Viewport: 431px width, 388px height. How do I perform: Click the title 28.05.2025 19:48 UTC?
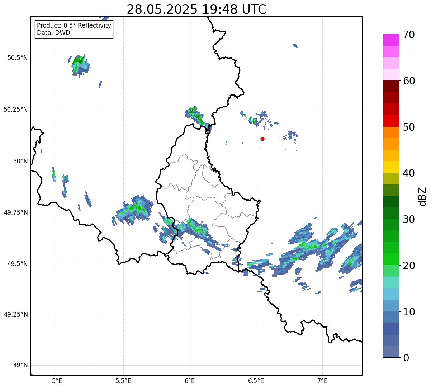196,9
